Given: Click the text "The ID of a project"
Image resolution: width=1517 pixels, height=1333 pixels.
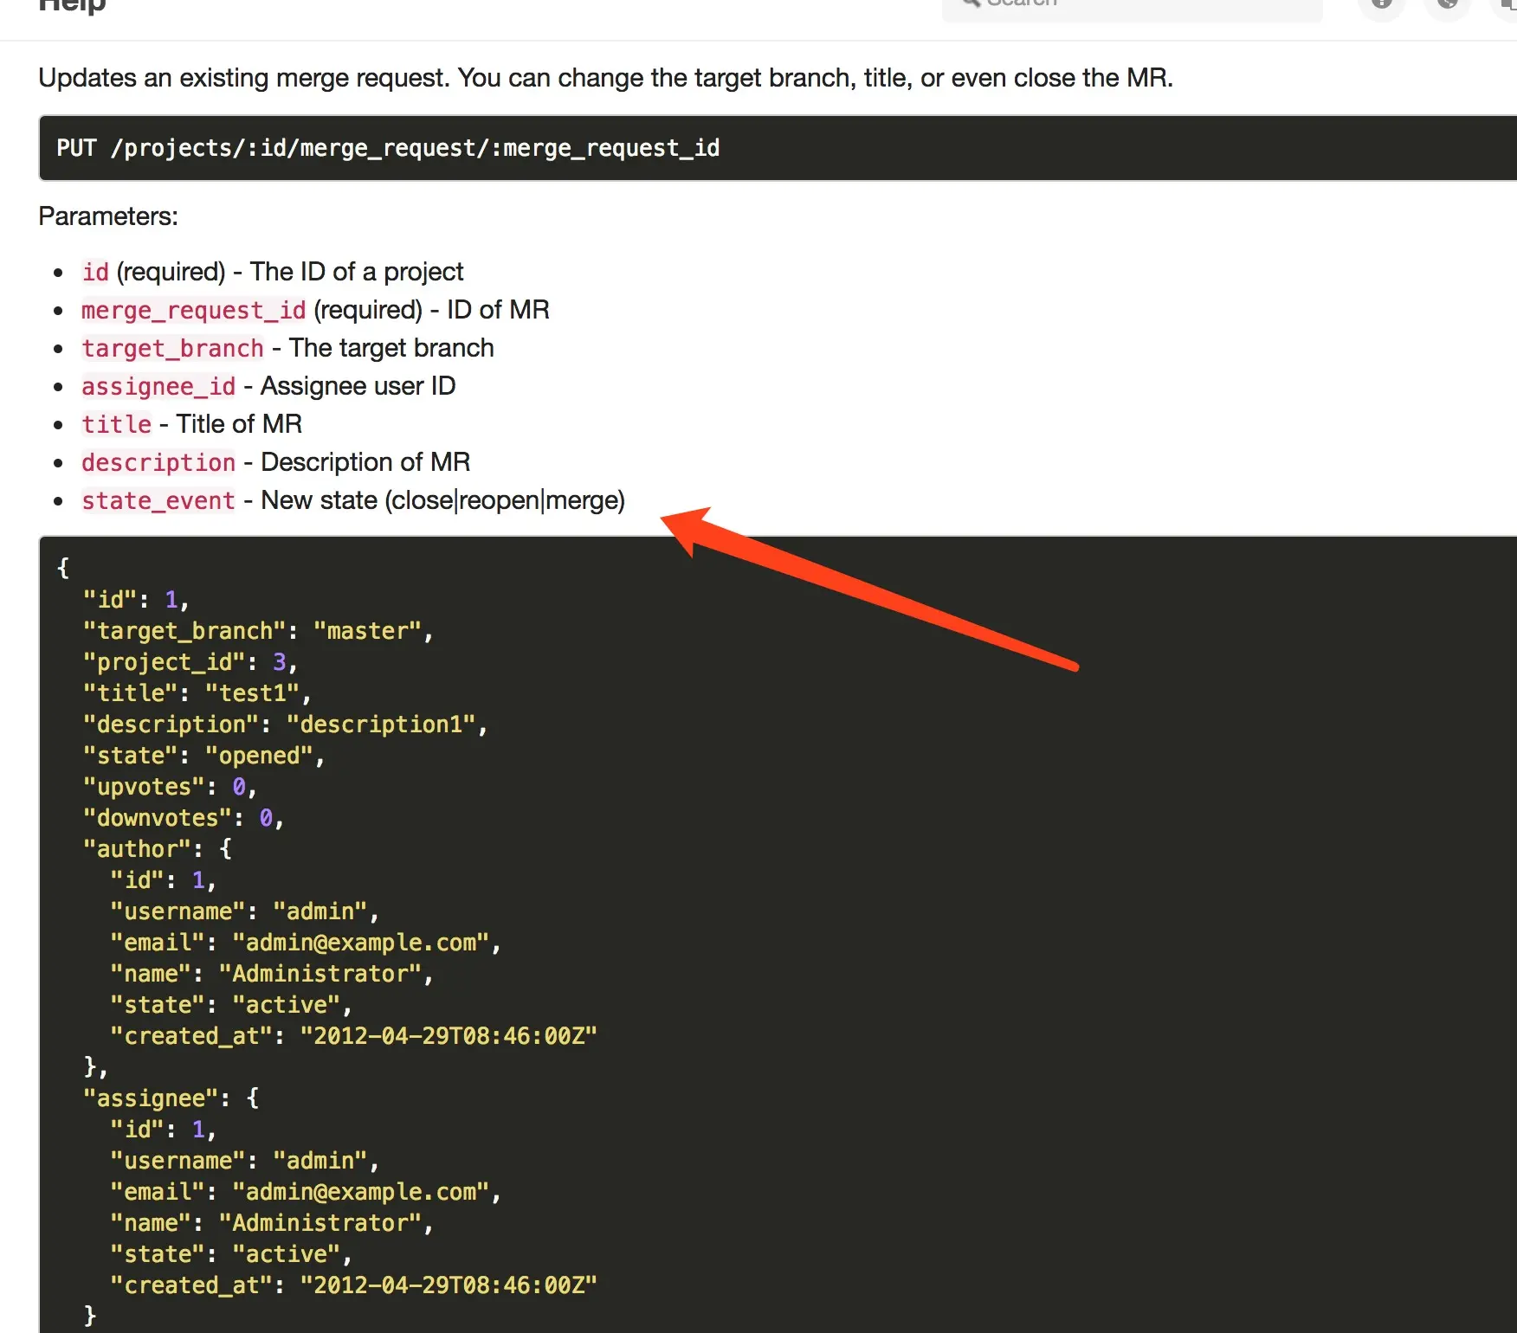Looking at the screenshot, I should pos(357,272).
